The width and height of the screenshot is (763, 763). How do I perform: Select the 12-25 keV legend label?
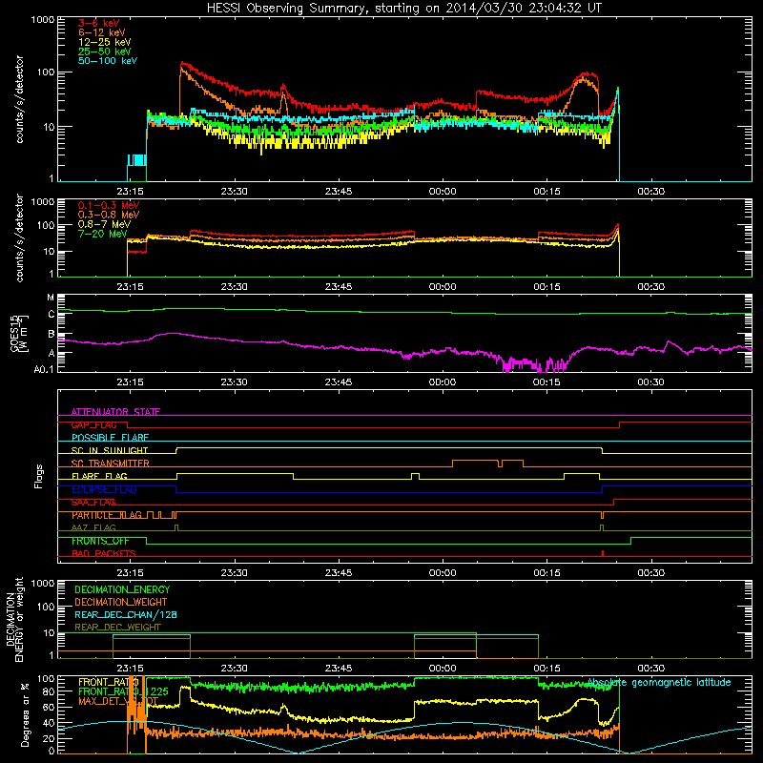105,42
